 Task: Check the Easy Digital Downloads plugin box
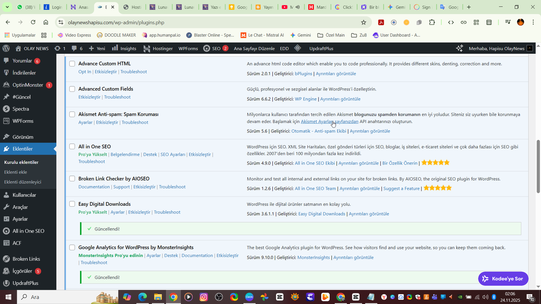click(x=72, y=204)
